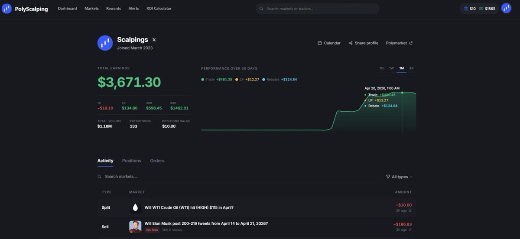Click the 7D value $134.80
Viewport: 520px width, 239px height.
click(x=130, y=108)
